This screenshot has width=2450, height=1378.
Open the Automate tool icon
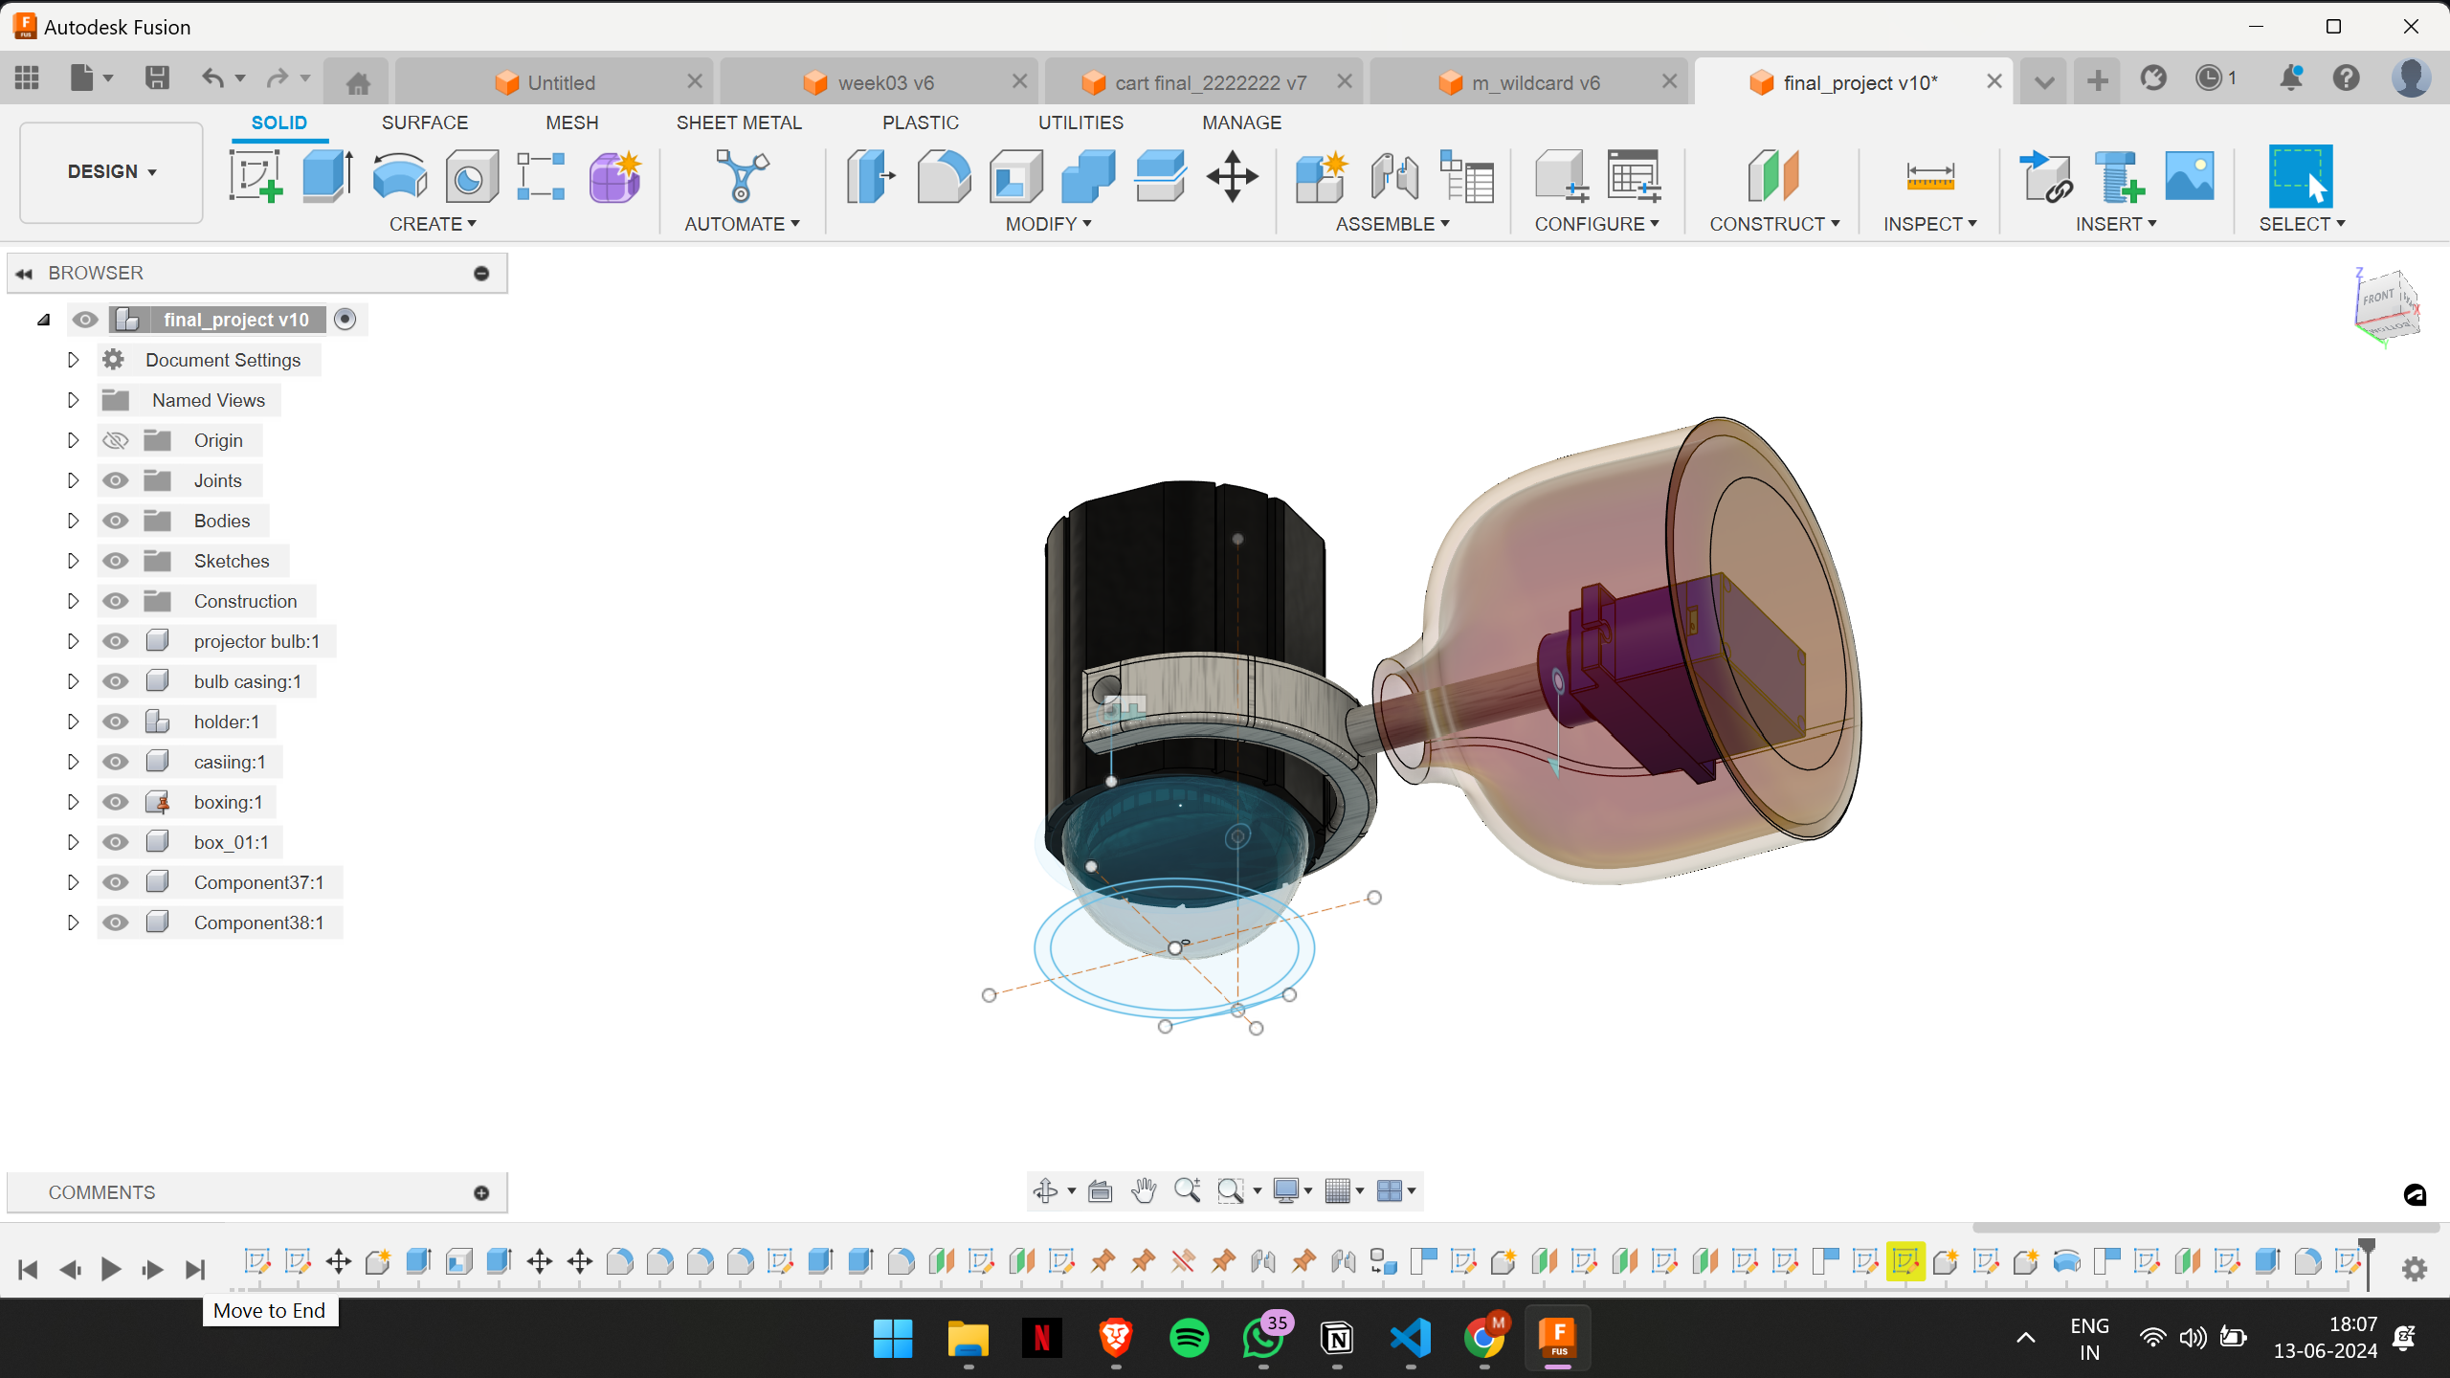click(742, 176)
